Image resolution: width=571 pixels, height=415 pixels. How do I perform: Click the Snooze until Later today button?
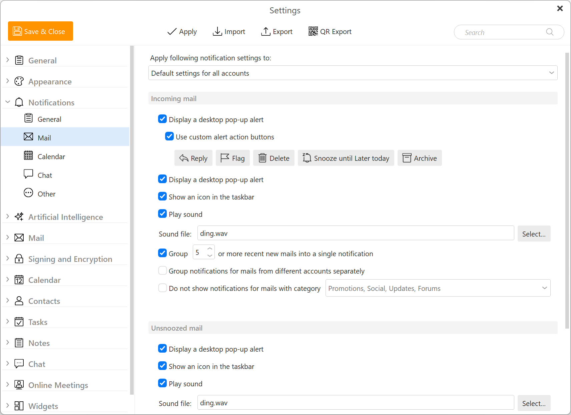point(346,158)
